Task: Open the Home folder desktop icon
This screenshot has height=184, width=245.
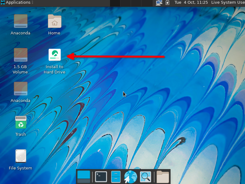Action: [x=54, y=21]
